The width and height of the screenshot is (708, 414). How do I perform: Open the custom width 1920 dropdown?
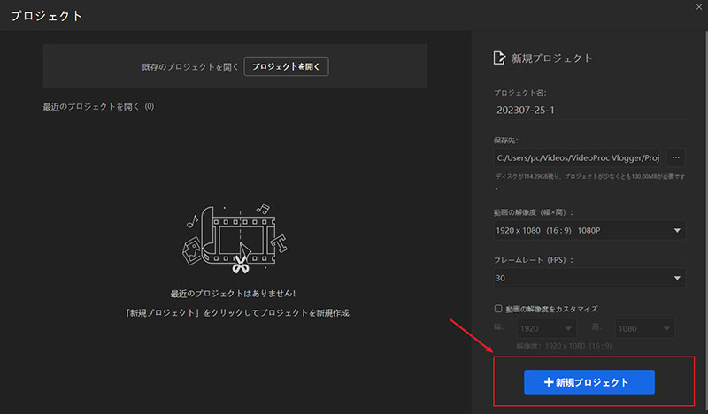click(x=546, y=329)
